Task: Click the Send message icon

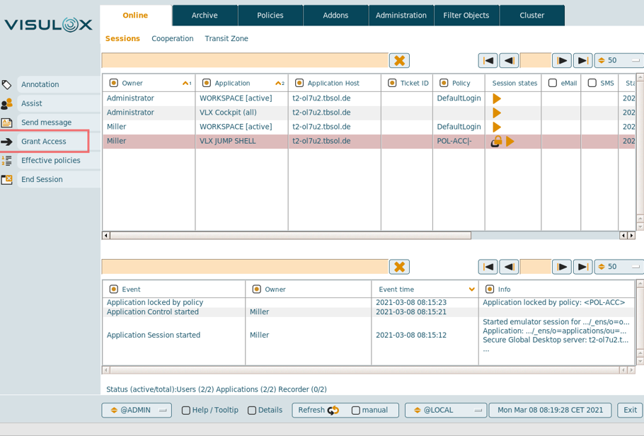Action: coord(7,122)
